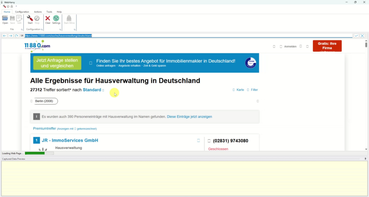Click the icon right of JR - ImmoServices GmbH
The height and width of the screenshot is (197, 369).
click(199, 141)
